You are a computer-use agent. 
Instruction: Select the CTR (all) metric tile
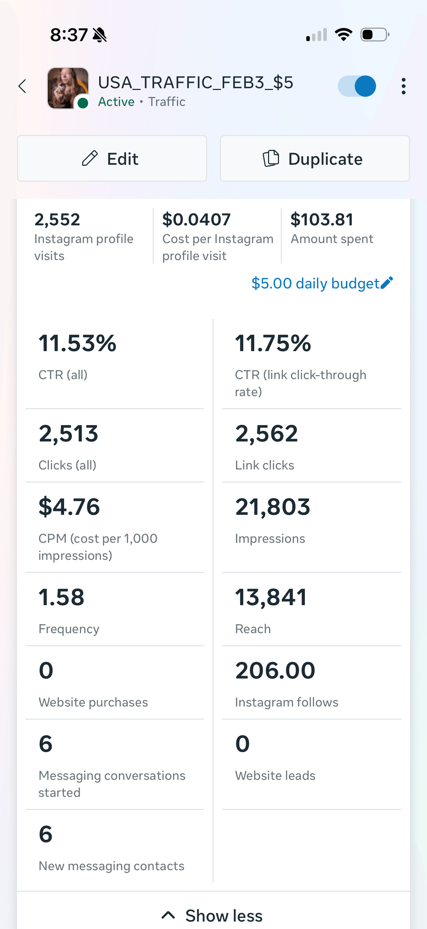pyautogui.click(x=78, y=355)
